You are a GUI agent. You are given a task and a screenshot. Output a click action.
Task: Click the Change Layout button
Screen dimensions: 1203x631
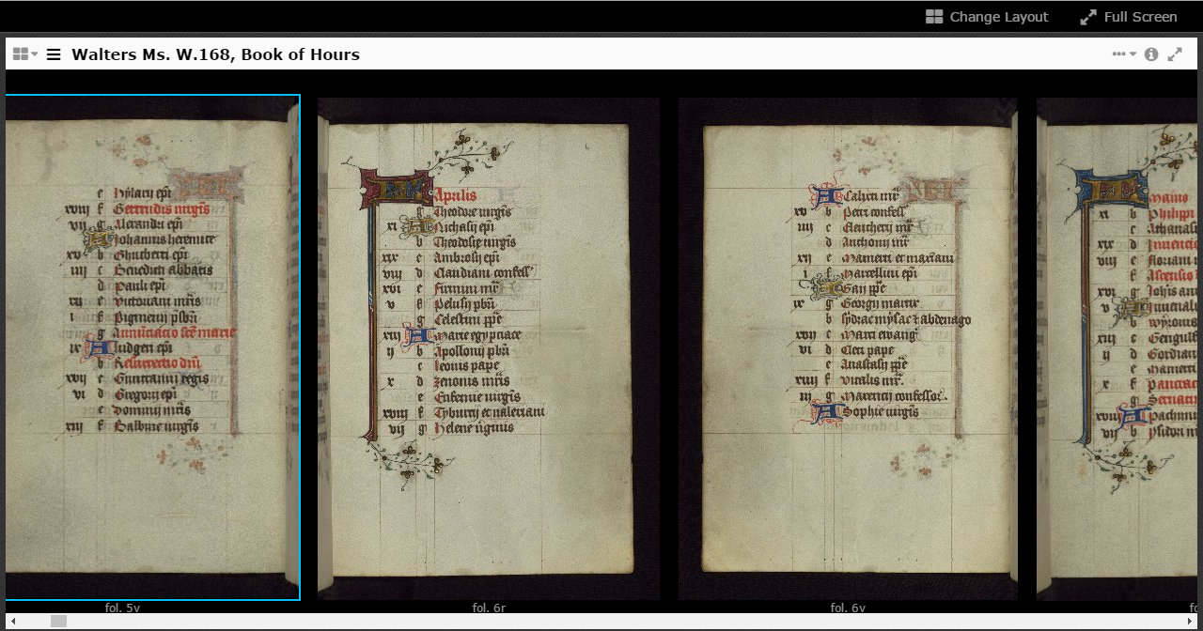coord(987,17)
